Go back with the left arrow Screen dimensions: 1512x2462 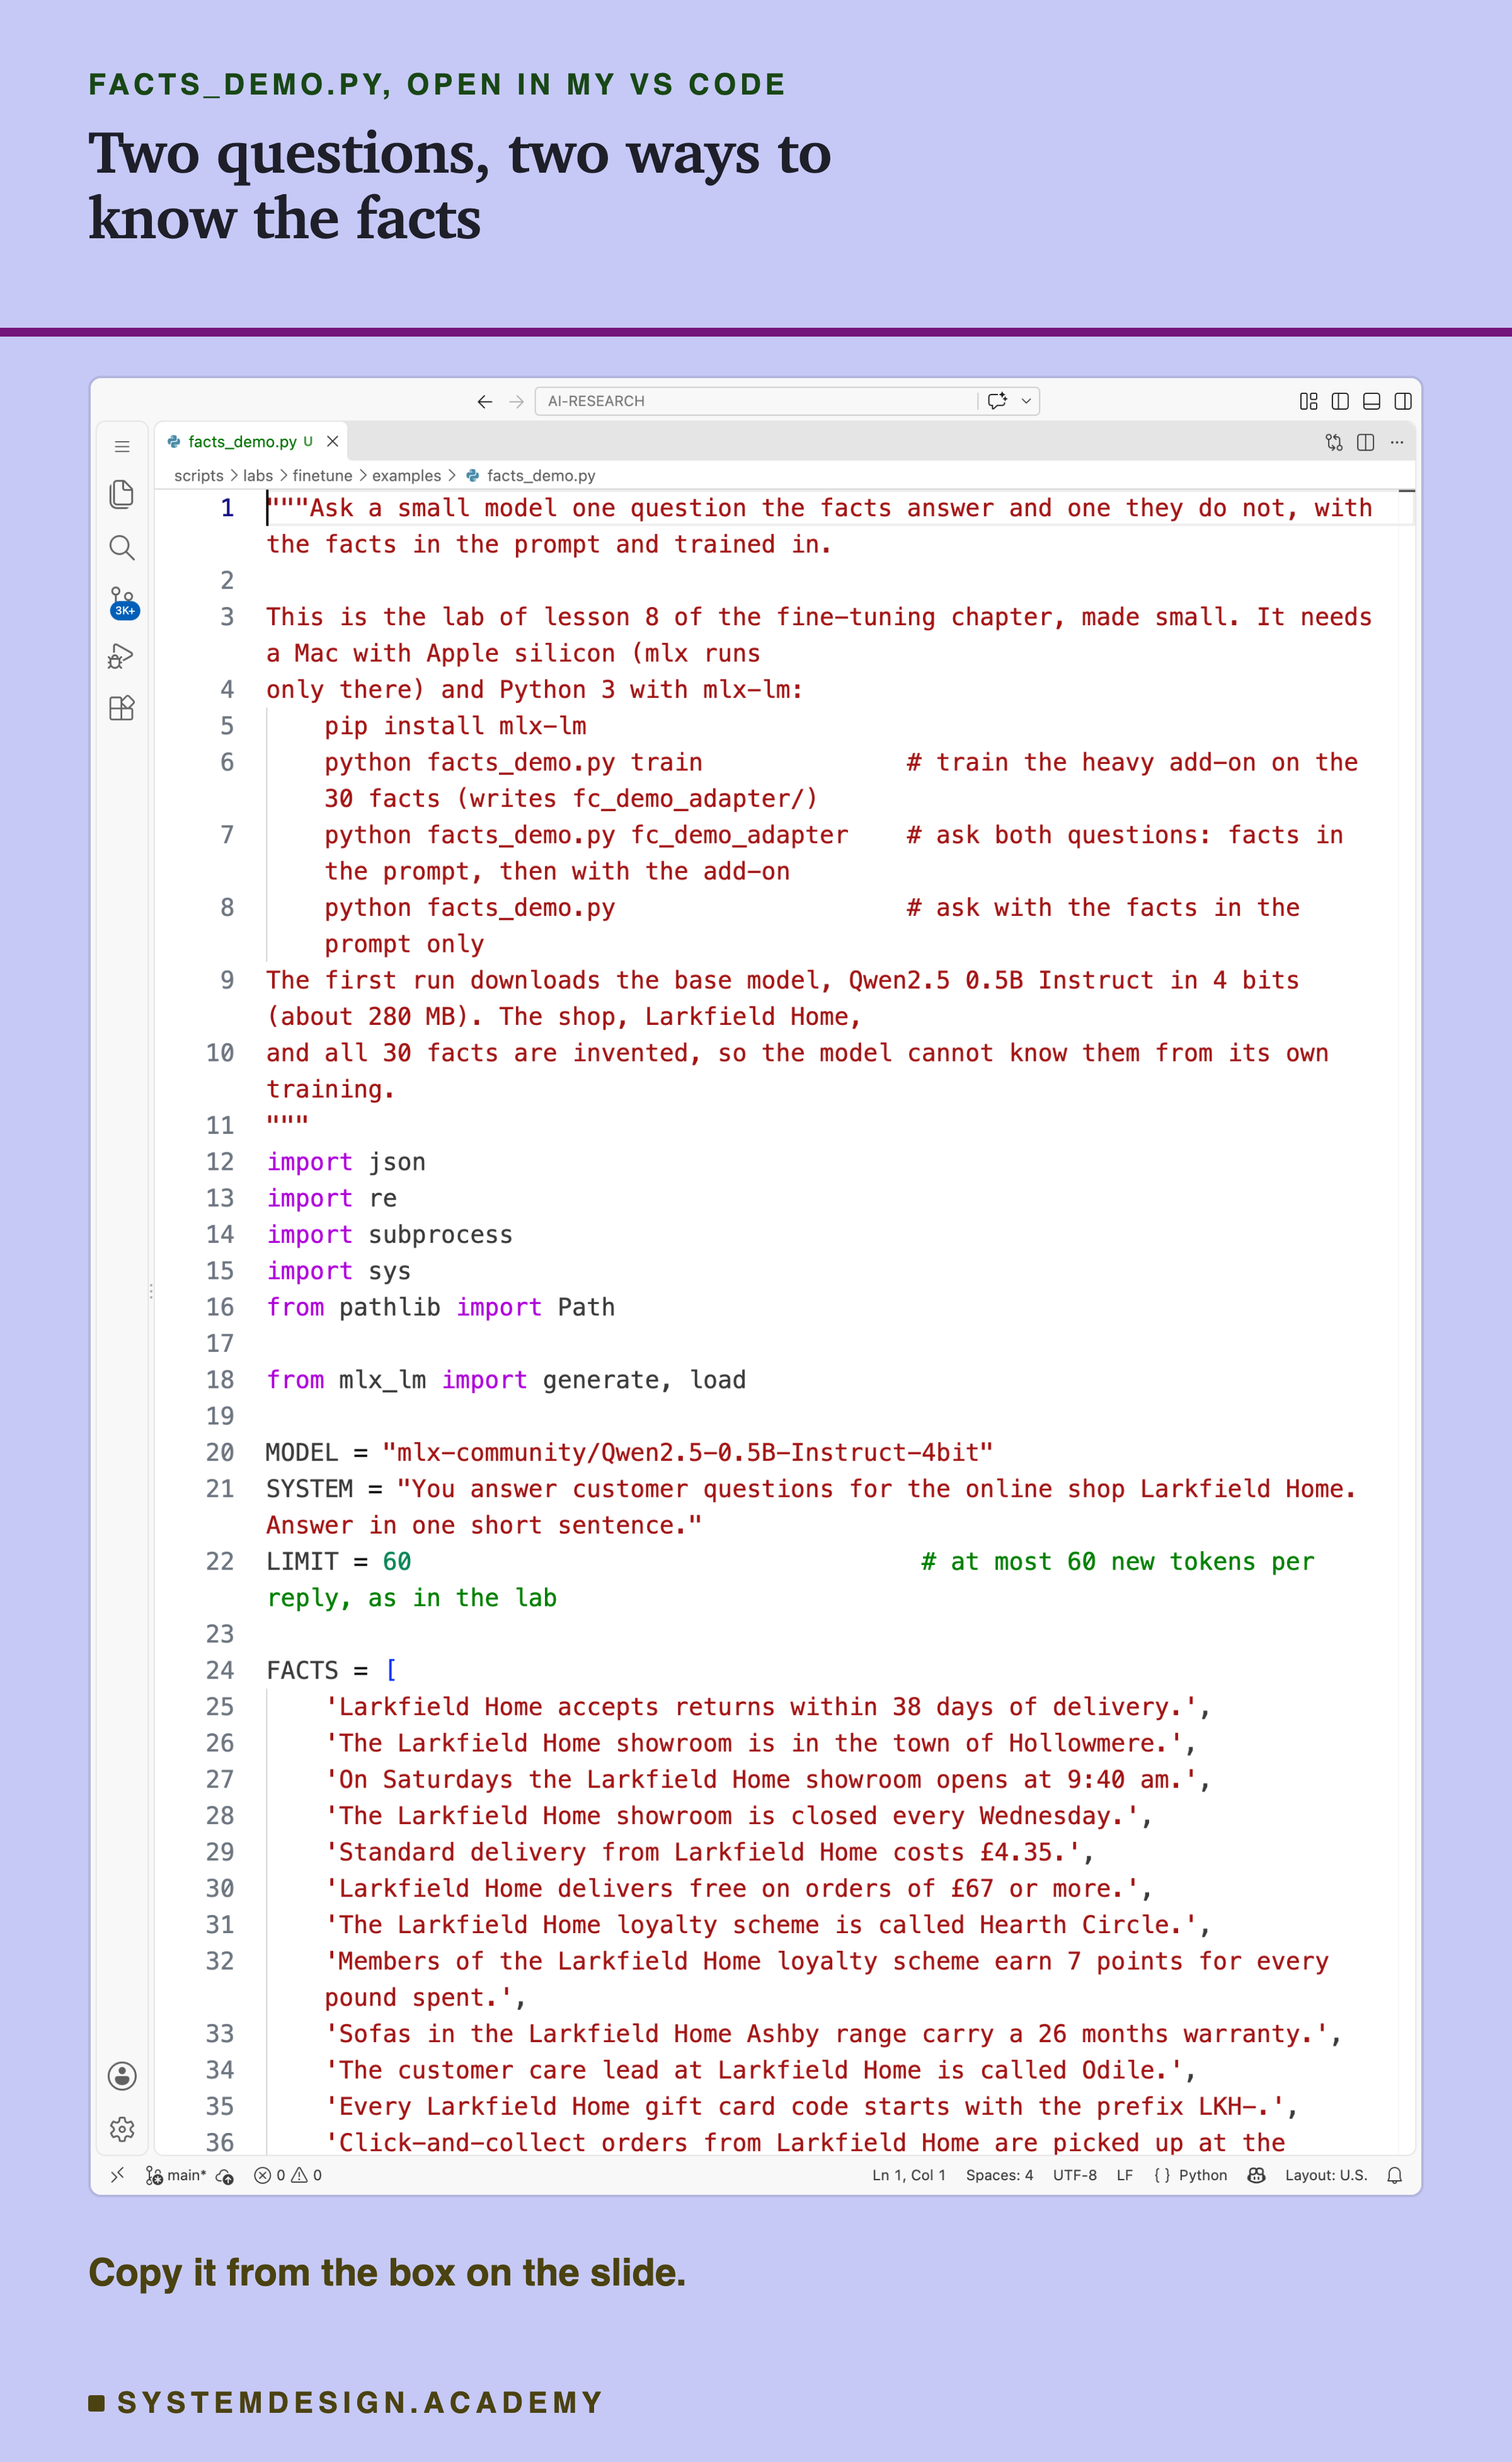(x=485, y=401)
